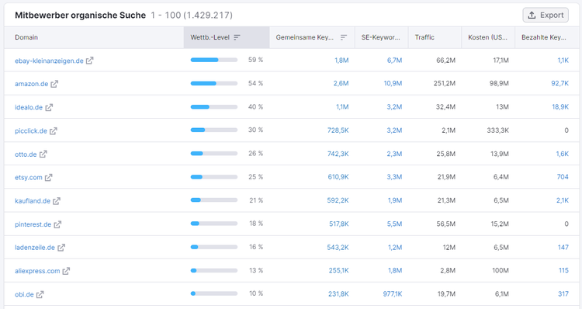Click the 10 % competition bar for obi.de
The height and width of the screenshot is (309, 582).
click(x=214, y=293)
